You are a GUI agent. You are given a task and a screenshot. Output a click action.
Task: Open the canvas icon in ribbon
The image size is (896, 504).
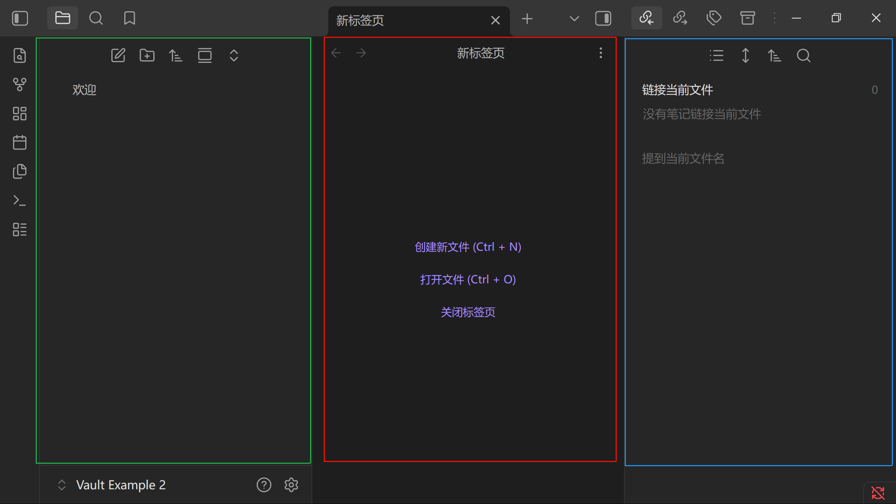click(x=20, y=113)
